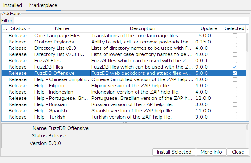251x163 pixels.
Task: Click the 12.0.0 update version cell
Action: pyautogui.click(x=208, y=98)
